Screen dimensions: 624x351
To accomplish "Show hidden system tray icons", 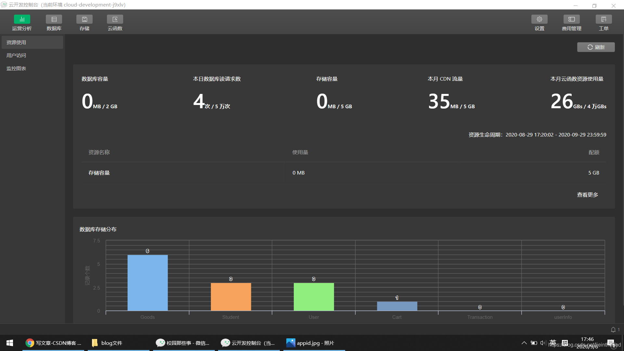I will click(524, 343).
